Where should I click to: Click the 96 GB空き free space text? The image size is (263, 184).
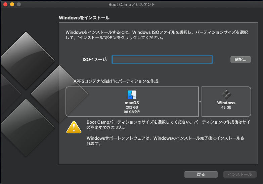(x=132, y=112)
